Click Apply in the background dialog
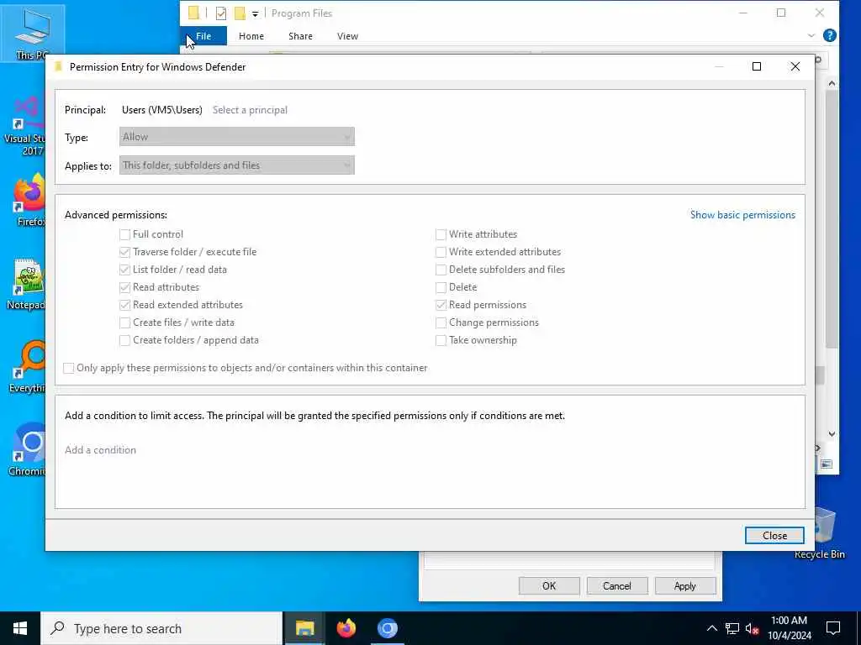Viewport: 861px width, 645px height. (684, 585)
